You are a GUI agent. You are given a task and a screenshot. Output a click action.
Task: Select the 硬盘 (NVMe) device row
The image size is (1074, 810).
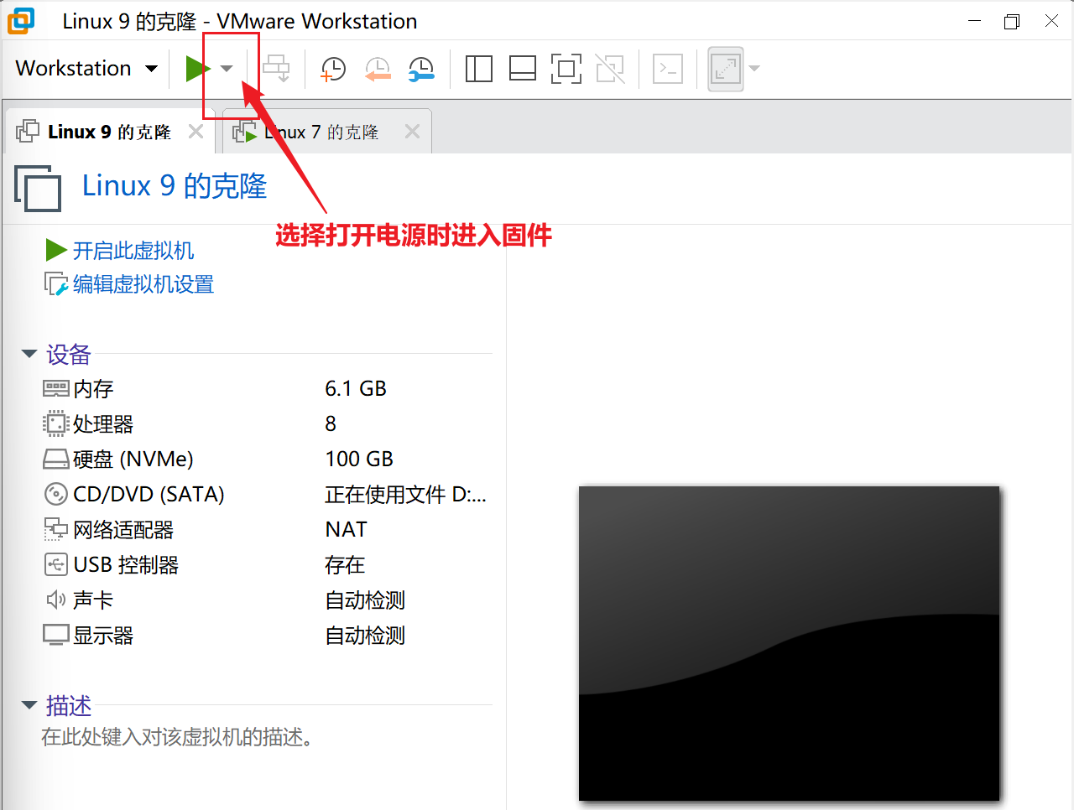(x=266, y=459)
